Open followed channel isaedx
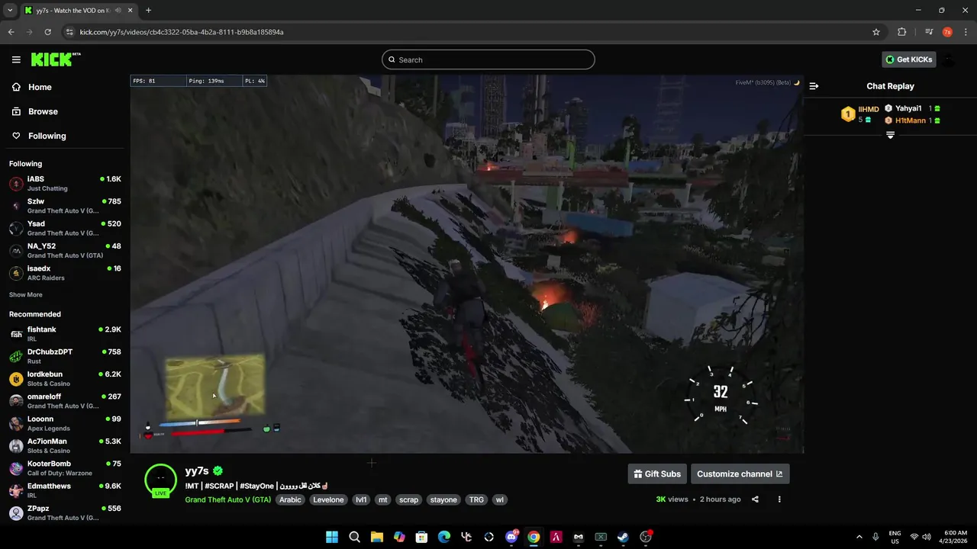Image resolution: width=977 pixels, height=549 pixels. point(65,273)
